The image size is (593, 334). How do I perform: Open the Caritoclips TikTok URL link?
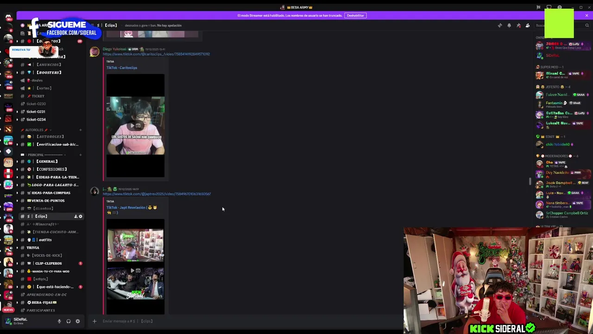pyautogui.click(x=156, y=54)
